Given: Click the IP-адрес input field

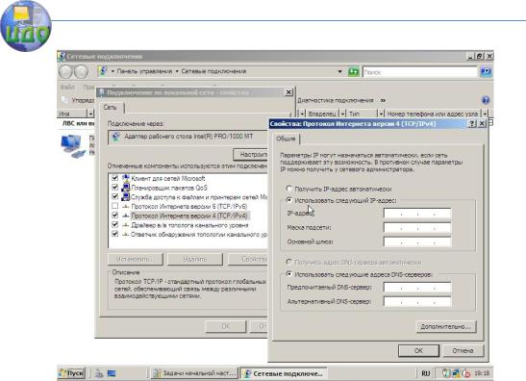Looking at the screenshot, I should [417, 214].
